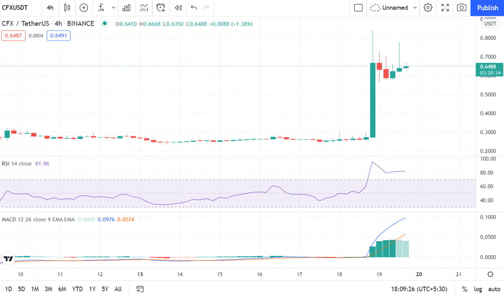Screen dimensions: 504x295
Task: Change the 4h timeframe interval
Action: point(50,8)
